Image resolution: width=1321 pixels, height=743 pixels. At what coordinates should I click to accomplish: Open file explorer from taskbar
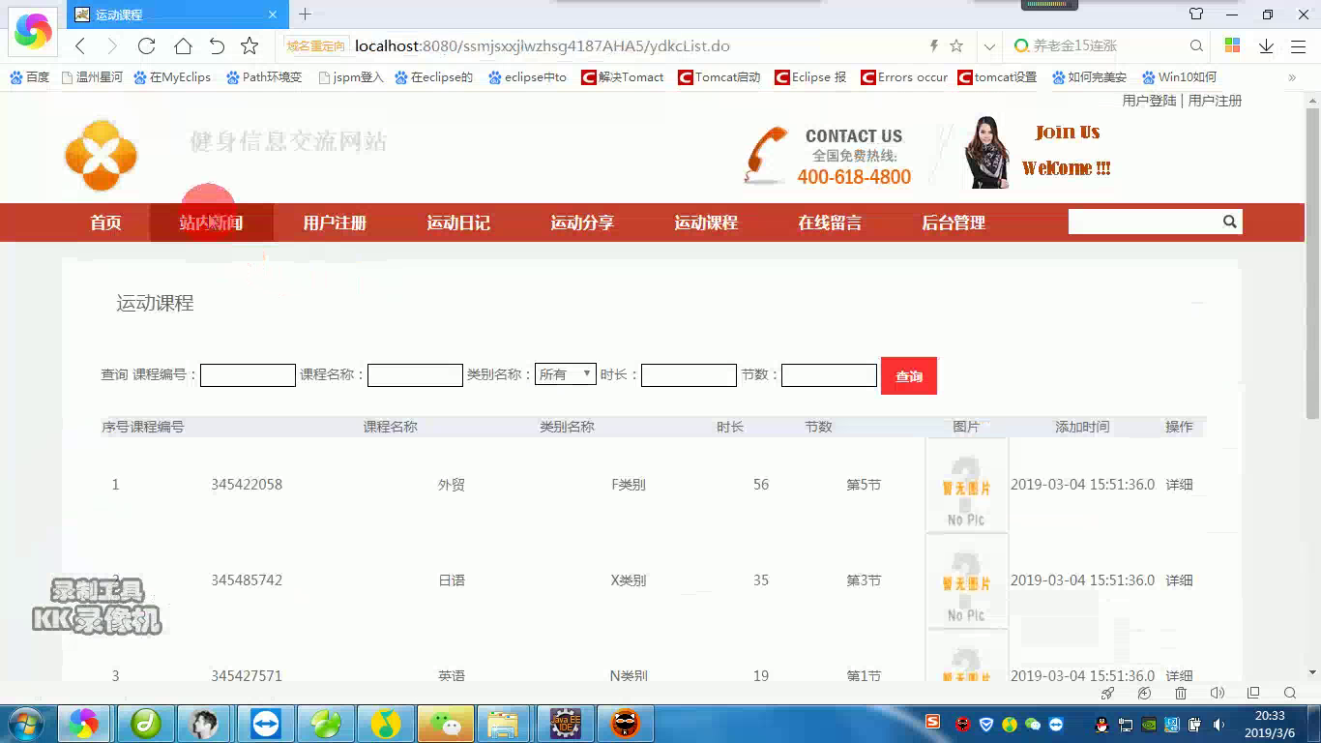point(504,724)
